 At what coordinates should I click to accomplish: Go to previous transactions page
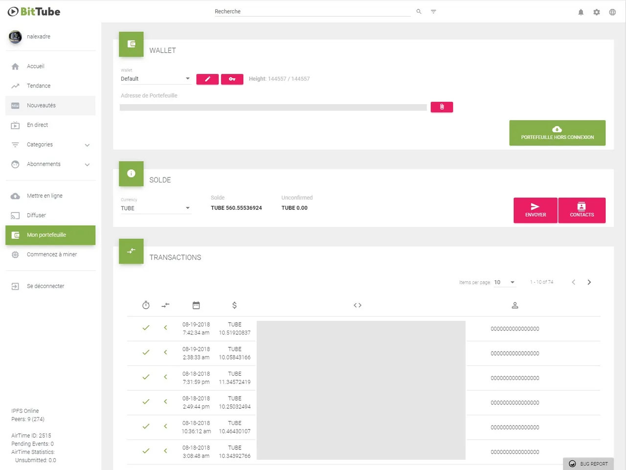click(x=574, y=282)
